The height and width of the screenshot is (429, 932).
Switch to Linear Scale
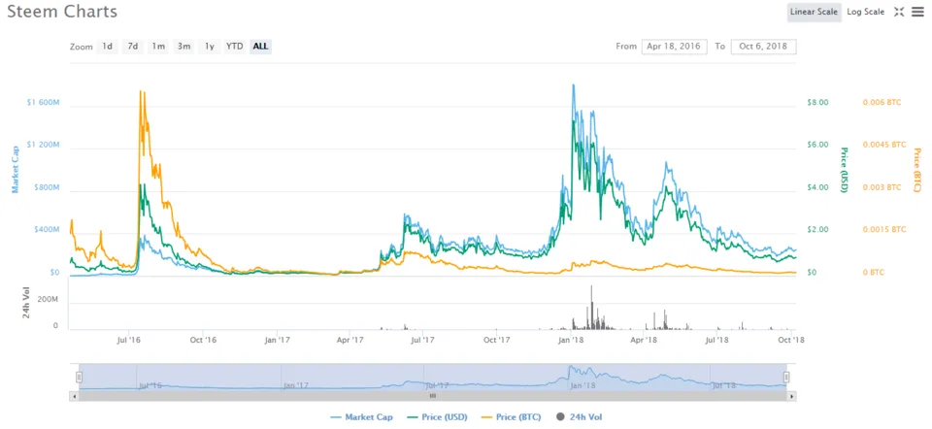click(x=814, y=12)
